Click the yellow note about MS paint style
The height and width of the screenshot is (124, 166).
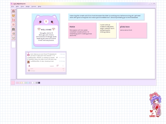click(x=108, y=31)
